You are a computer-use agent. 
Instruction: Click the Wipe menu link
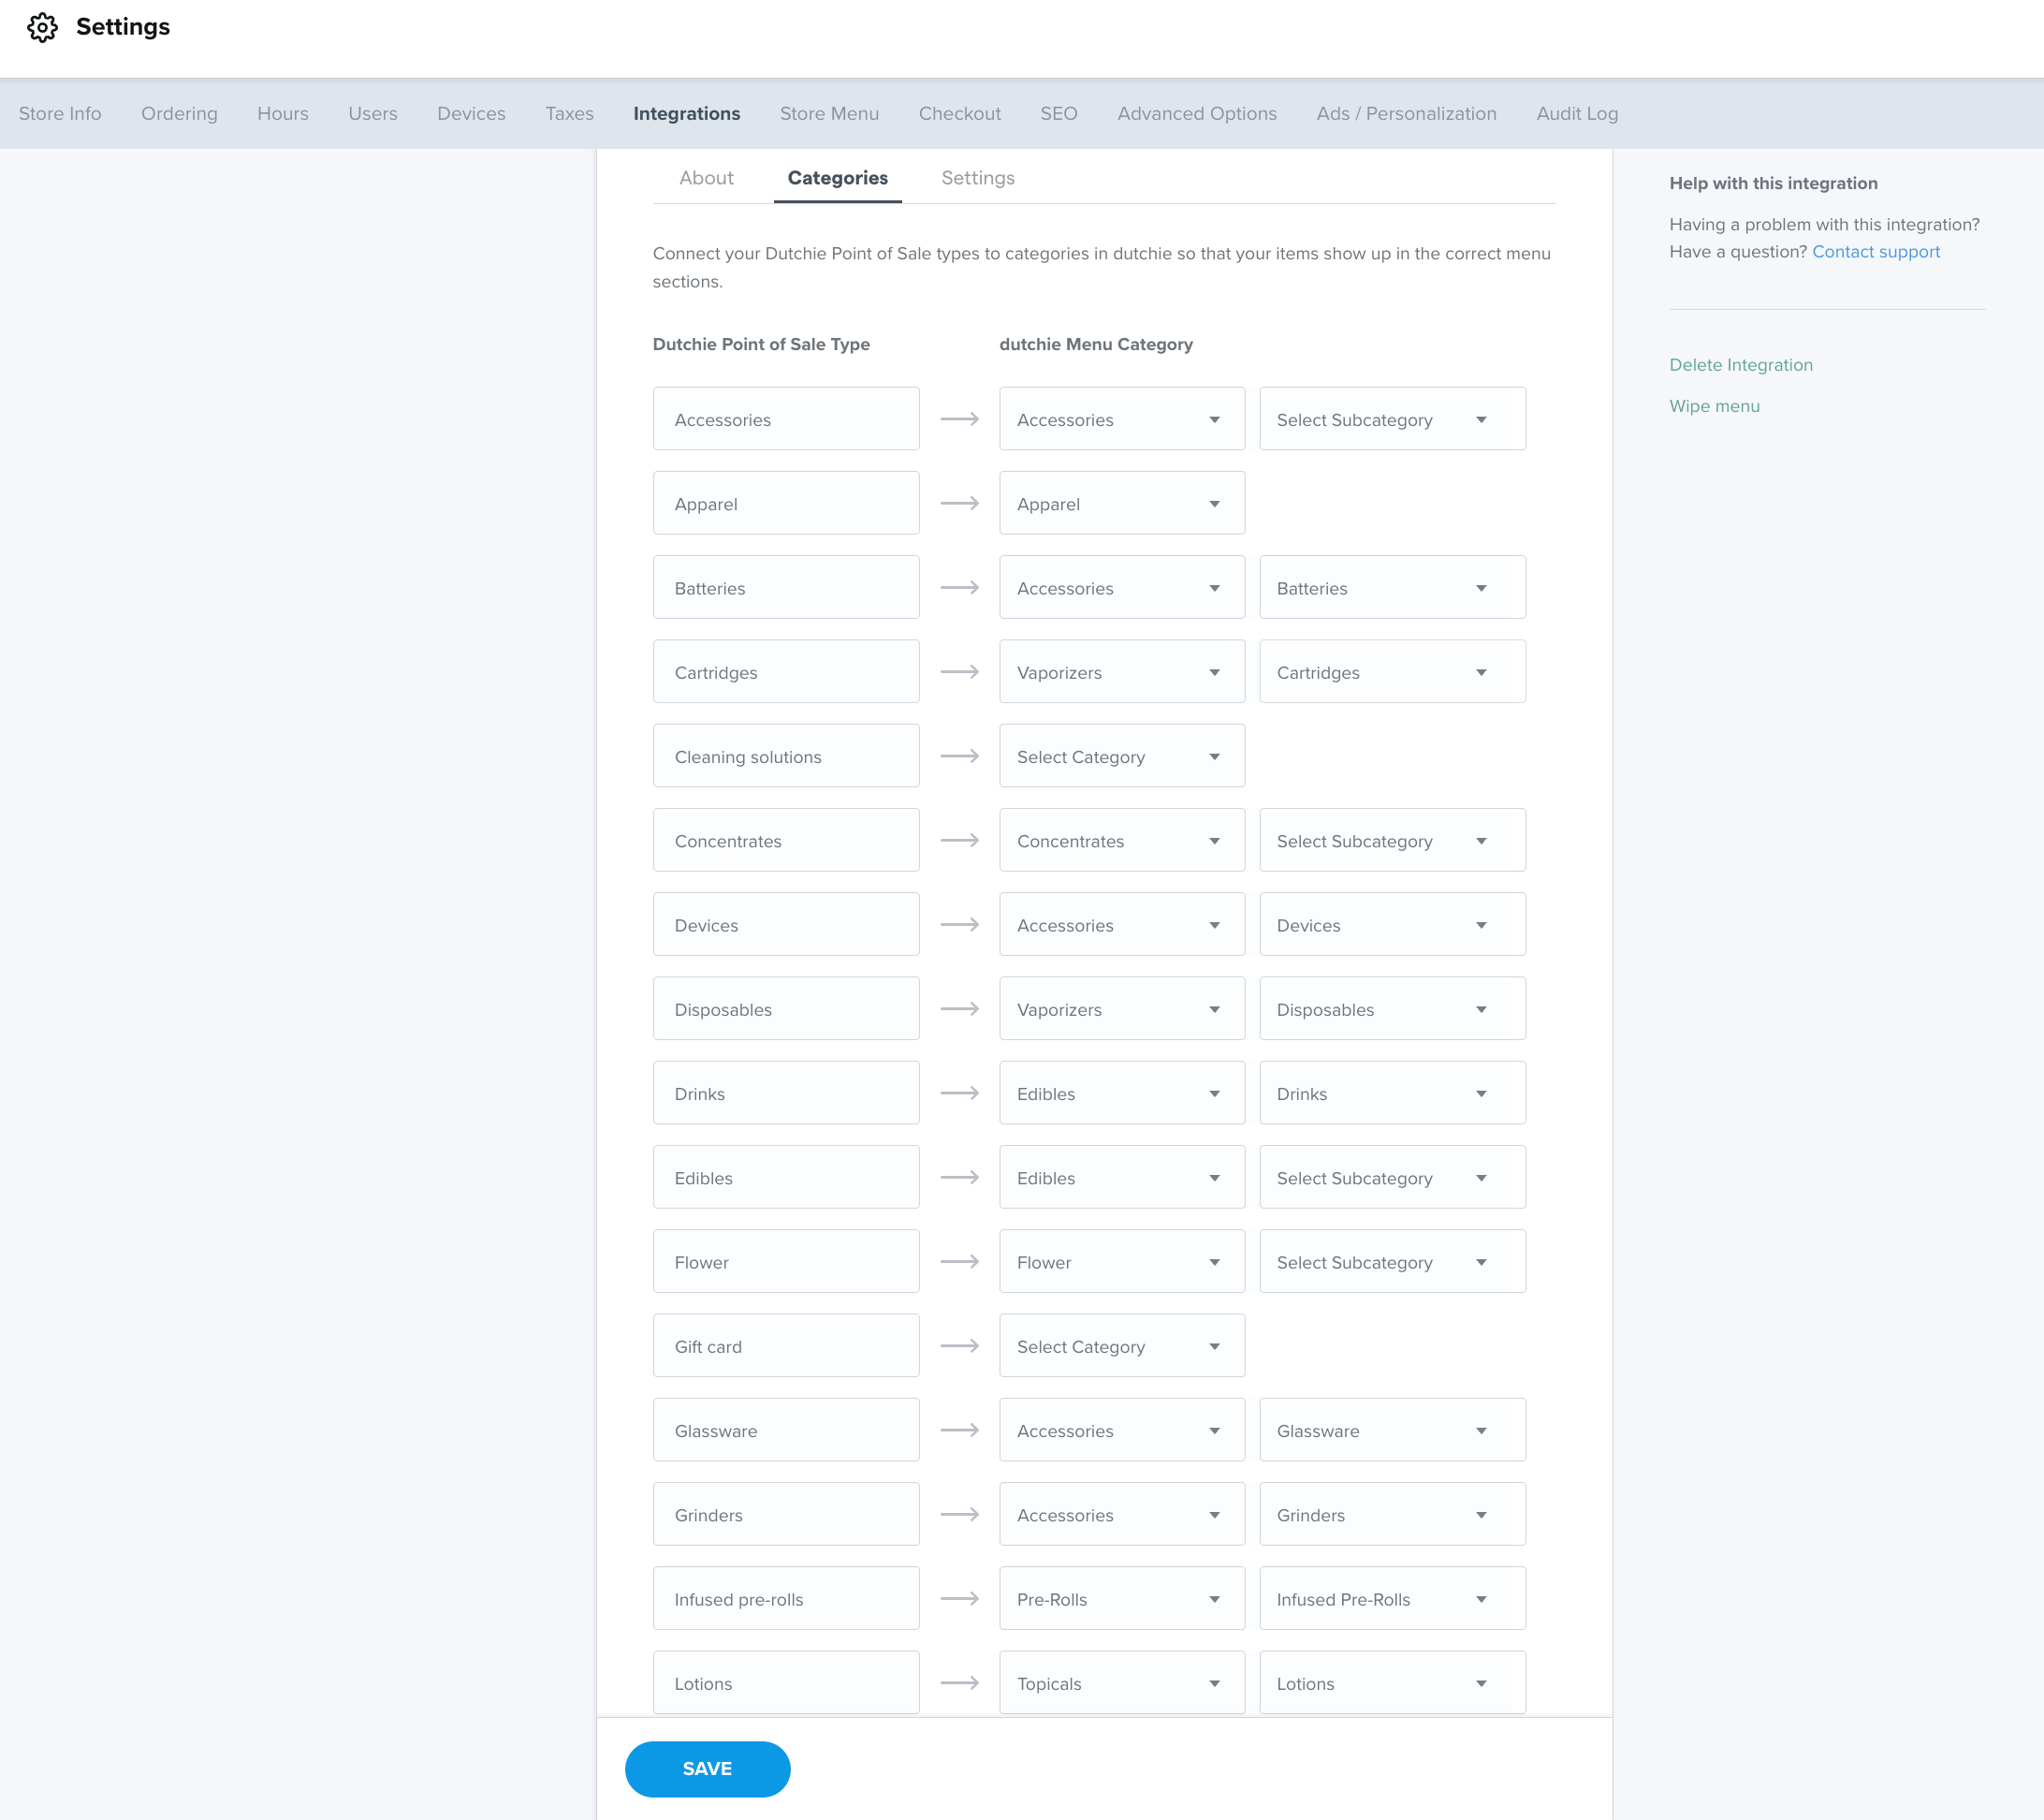pyautogui.click(x=1714, y=406)
